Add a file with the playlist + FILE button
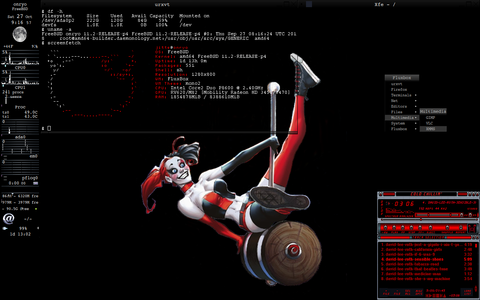480x300 pixels. (x=386, y=292)
